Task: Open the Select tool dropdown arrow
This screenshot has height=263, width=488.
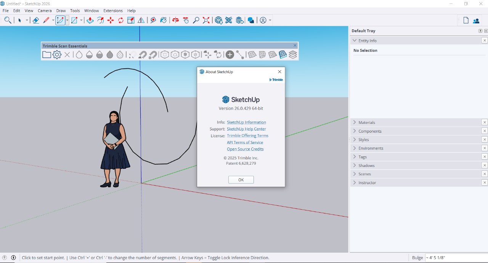Action: 27,21
